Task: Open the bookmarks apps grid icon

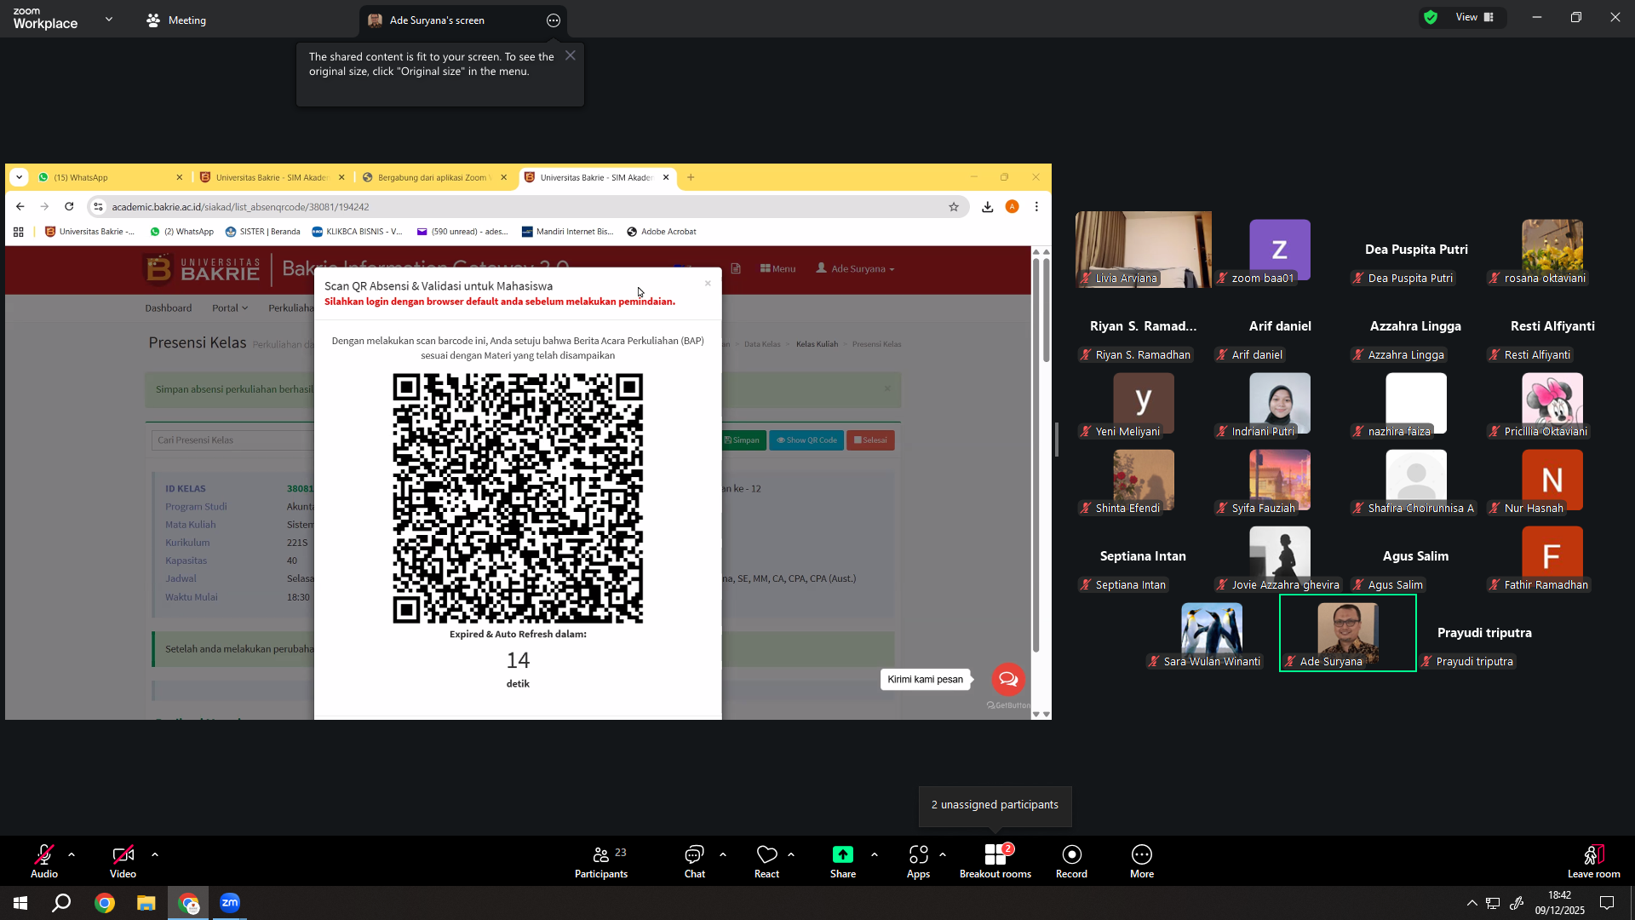Action: pos(19,232)
